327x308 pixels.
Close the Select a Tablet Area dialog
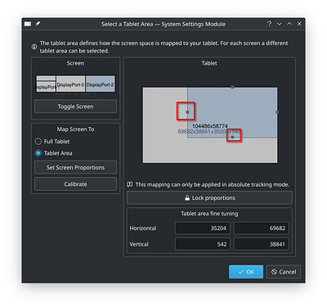pos(299,24)
